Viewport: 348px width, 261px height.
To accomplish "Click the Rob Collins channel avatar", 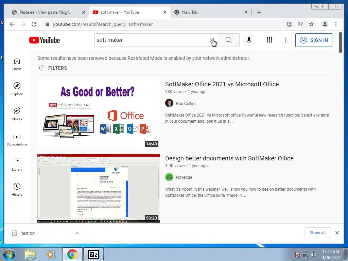I will coord(169,103).
